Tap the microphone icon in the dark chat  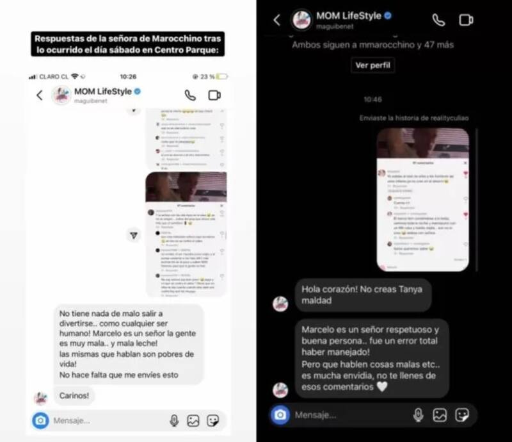point(419,415)
